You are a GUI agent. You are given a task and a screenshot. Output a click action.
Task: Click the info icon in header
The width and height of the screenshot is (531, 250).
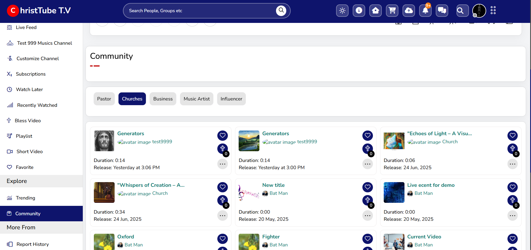point(359,11)
